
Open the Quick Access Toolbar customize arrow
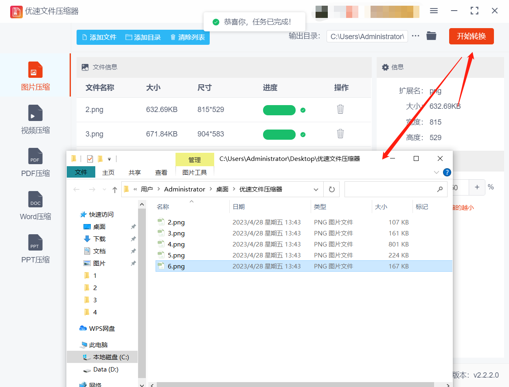(x=108, y=158)
